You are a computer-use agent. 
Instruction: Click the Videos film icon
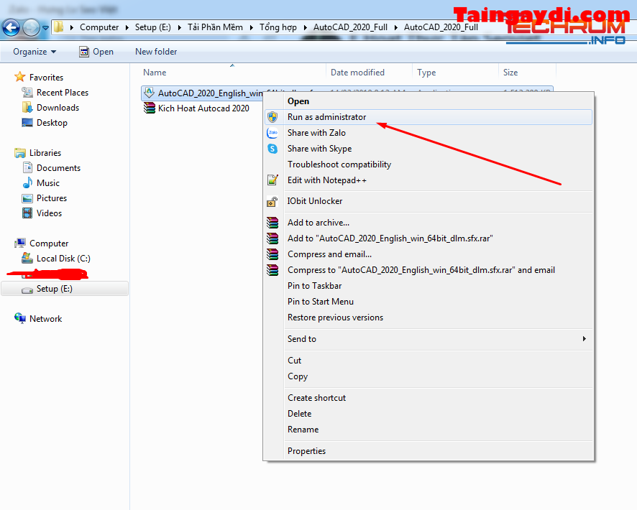pyautogui.click(x=27, y=213)
